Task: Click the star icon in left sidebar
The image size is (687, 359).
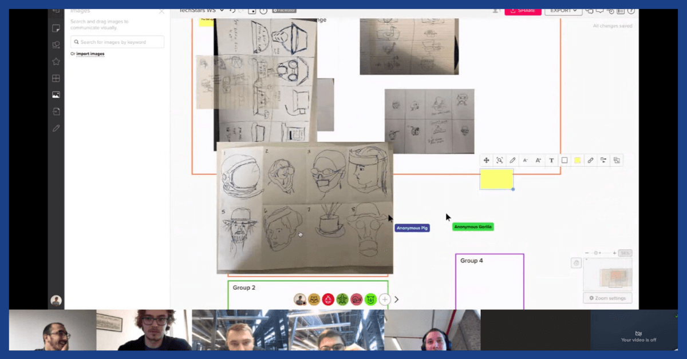Action: 56,61
